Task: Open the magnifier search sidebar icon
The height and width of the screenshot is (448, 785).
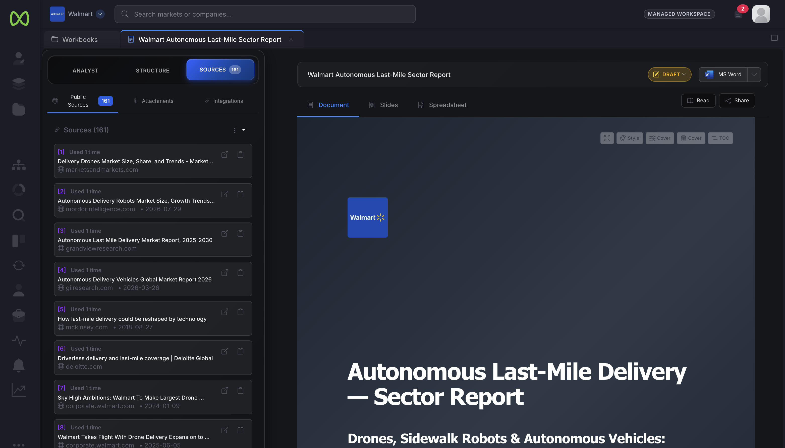Action: (x=19, y=215)
